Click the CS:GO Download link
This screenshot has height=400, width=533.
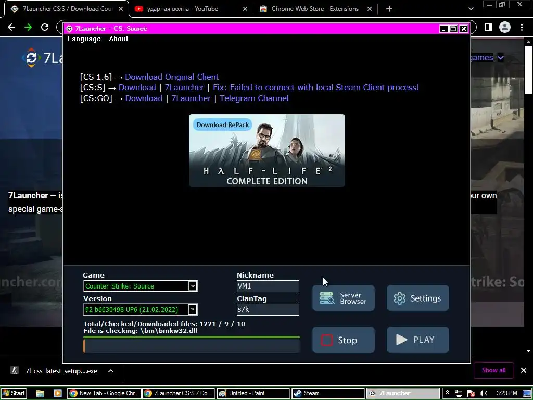point(144,98)
